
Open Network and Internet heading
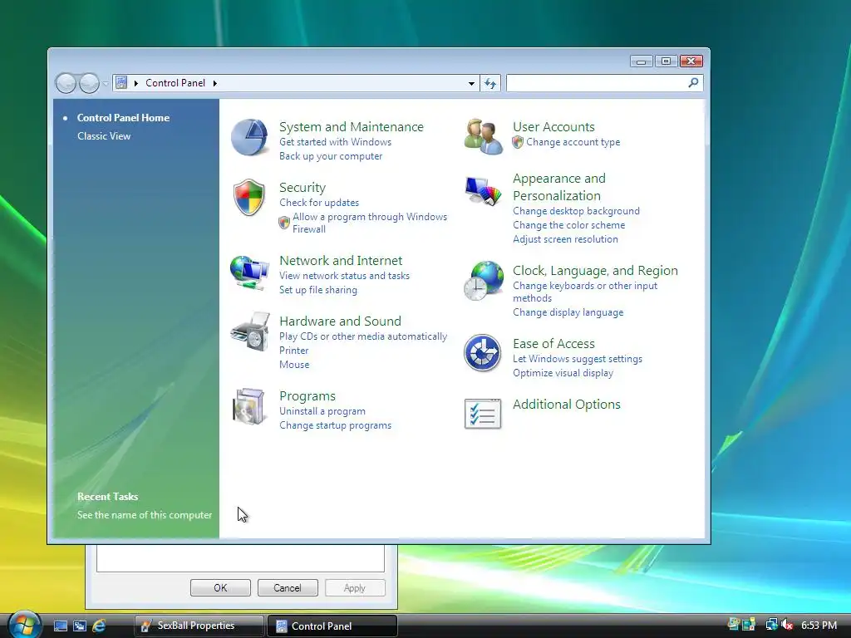point(340,260)
